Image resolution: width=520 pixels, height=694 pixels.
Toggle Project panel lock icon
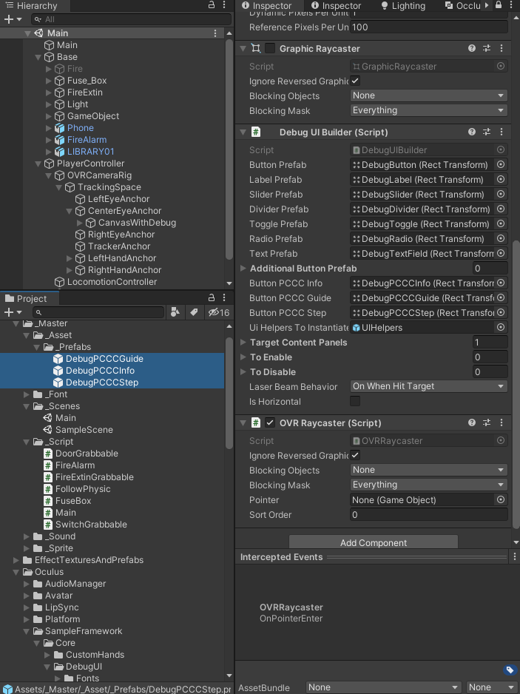click(212, 298)
